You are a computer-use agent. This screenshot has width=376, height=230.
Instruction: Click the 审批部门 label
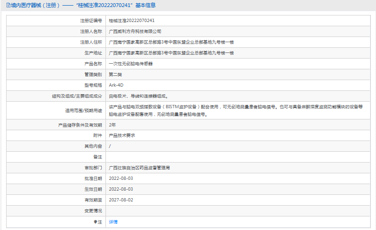[x=93, y=168]
